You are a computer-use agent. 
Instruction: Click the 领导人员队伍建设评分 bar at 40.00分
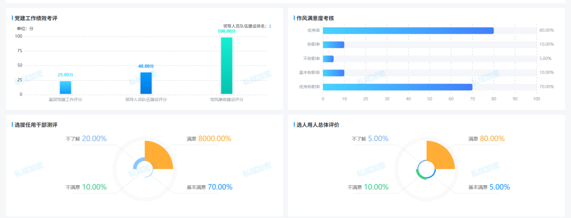pos(146,83)
